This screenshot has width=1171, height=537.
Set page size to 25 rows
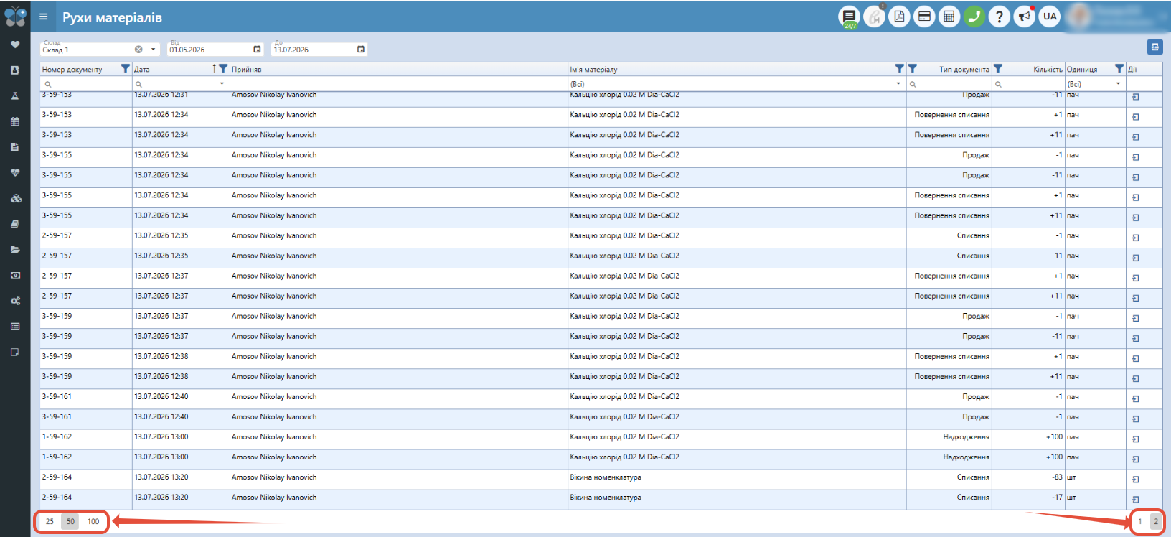click(50, 522)
